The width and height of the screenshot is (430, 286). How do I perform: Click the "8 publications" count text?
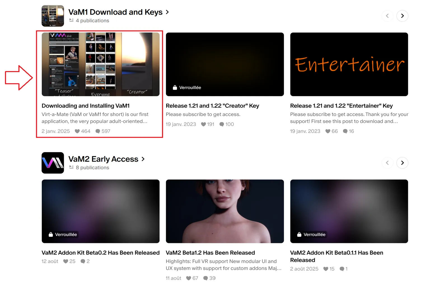(x=92, y=168)
